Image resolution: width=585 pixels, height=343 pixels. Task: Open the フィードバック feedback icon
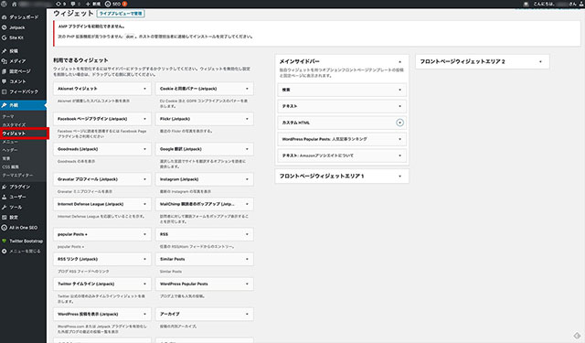tap(4, 91)
